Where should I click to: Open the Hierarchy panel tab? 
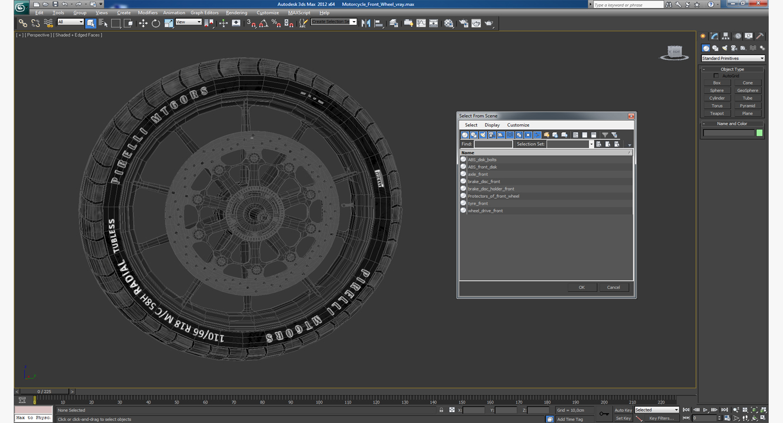point(726,36)
